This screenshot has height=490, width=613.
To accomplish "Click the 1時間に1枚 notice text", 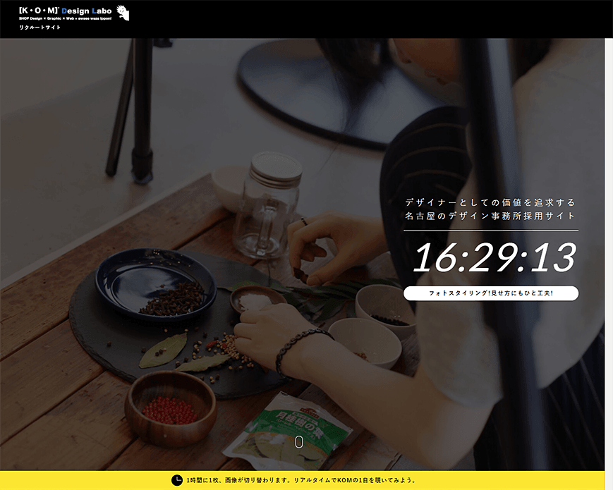I will tap(301, 480).
